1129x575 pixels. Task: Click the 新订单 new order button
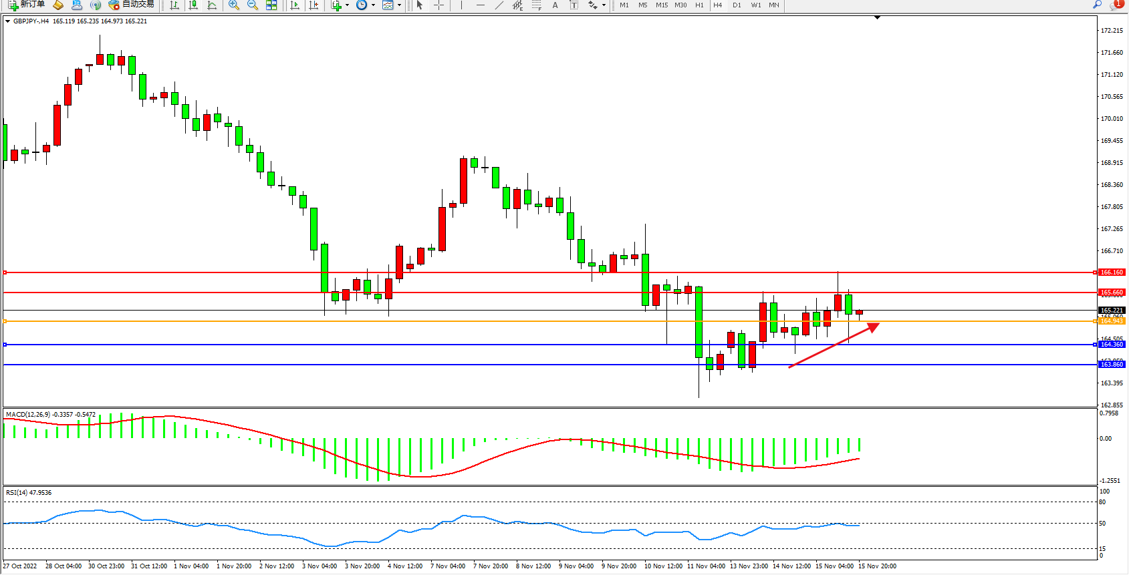[x=27, y=5]
